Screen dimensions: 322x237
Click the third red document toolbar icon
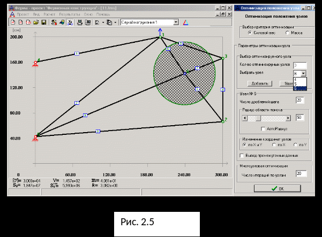pos(28,22)
